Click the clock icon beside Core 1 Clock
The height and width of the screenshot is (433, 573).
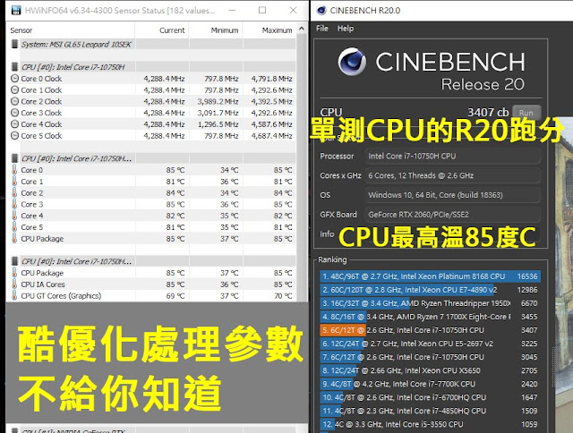click(14, 89)
